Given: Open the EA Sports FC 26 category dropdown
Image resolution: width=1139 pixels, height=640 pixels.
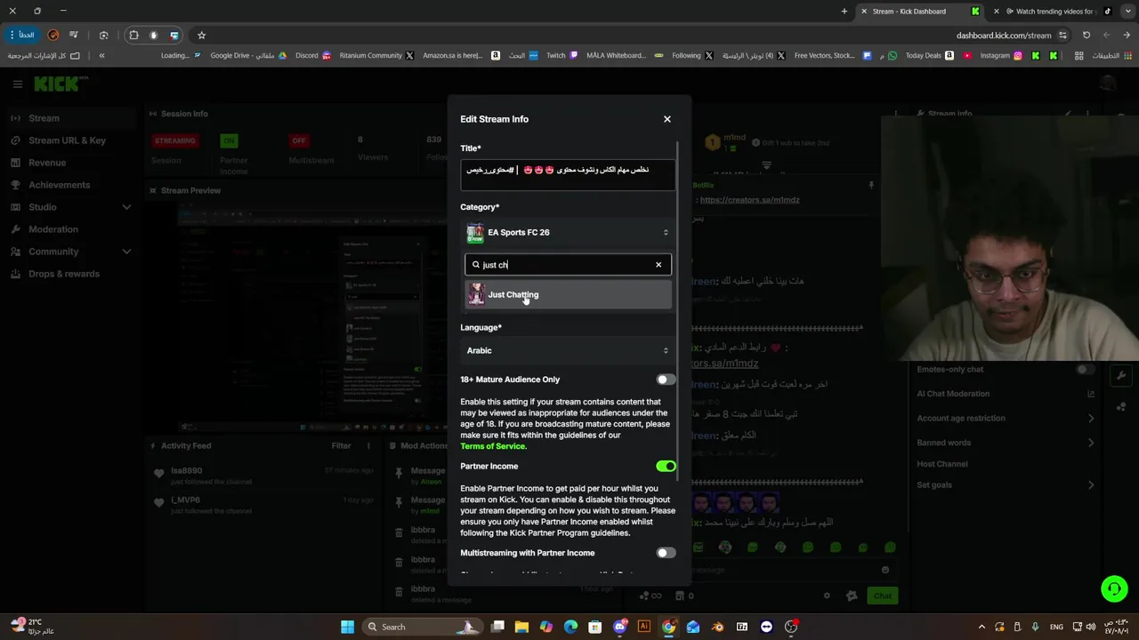Looking at the screenshot, I should (x=568, y=232).
